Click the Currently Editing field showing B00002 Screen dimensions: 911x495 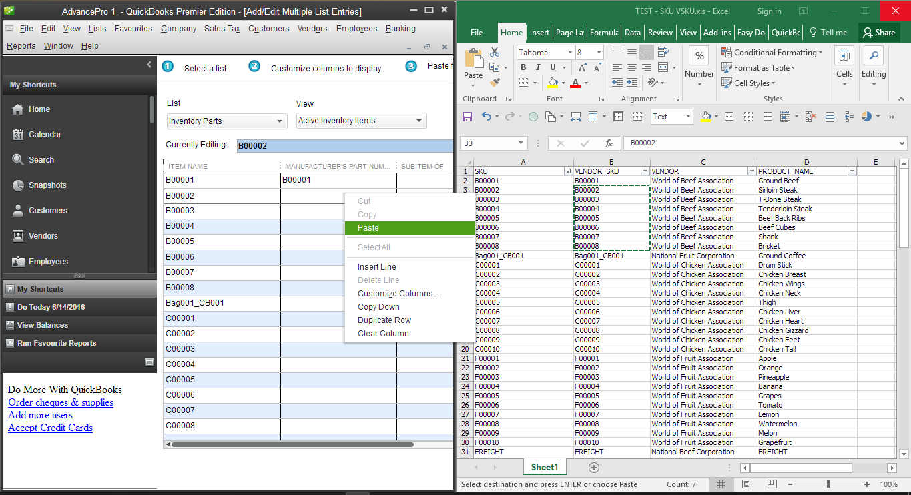coord(344,145)
